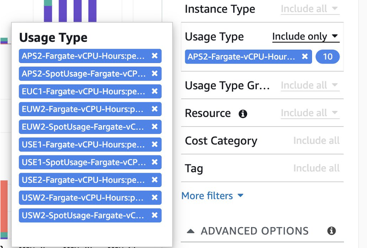Remove APS2-Fargate-vCPU-Hours tag in popup list

[154, 56]
